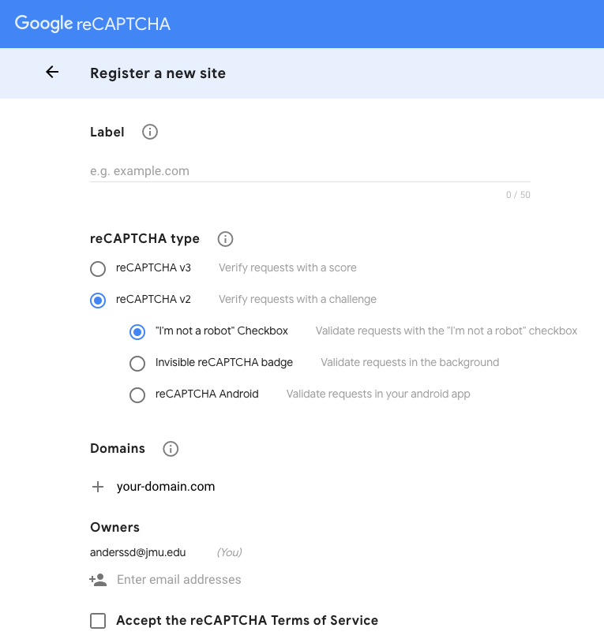Open the Label info icon
The image size is (604, 639).
(x=150, y=132)
